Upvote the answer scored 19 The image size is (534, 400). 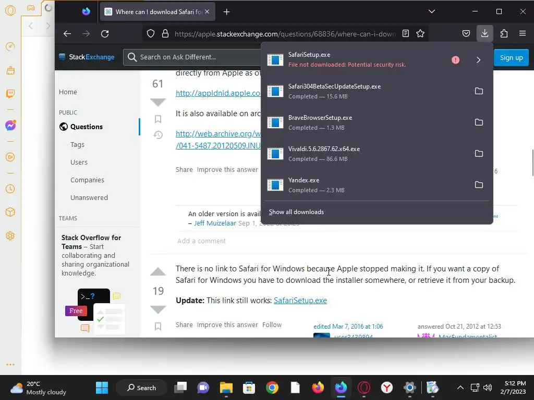pyautogui.click(x=157, y=271)
